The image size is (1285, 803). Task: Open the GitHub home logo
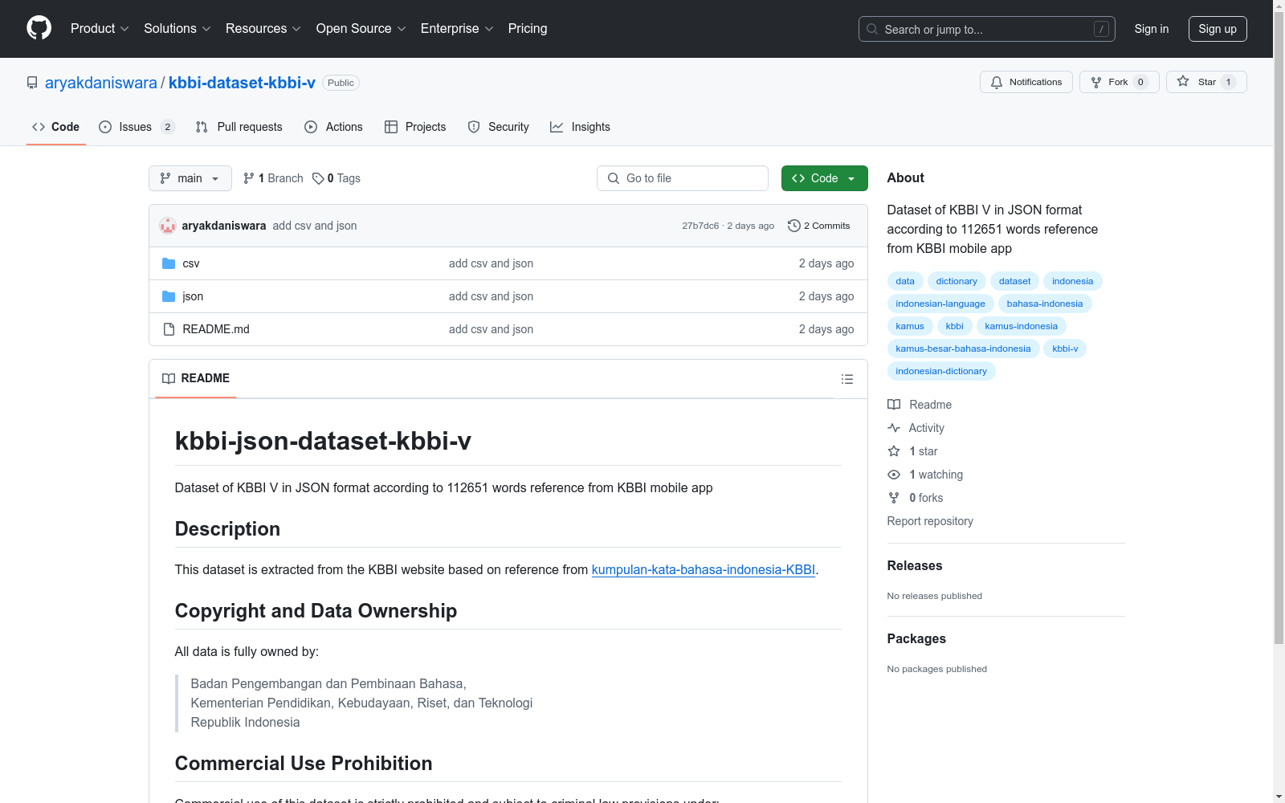pyautogui.click(x=39, y=28)
